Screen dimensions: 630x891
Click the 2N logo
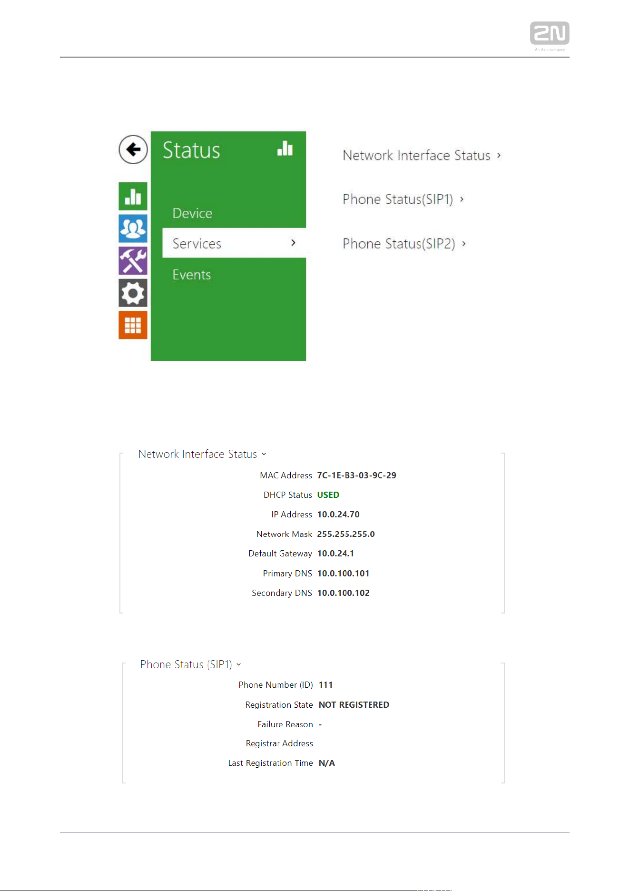click(550, 33)
